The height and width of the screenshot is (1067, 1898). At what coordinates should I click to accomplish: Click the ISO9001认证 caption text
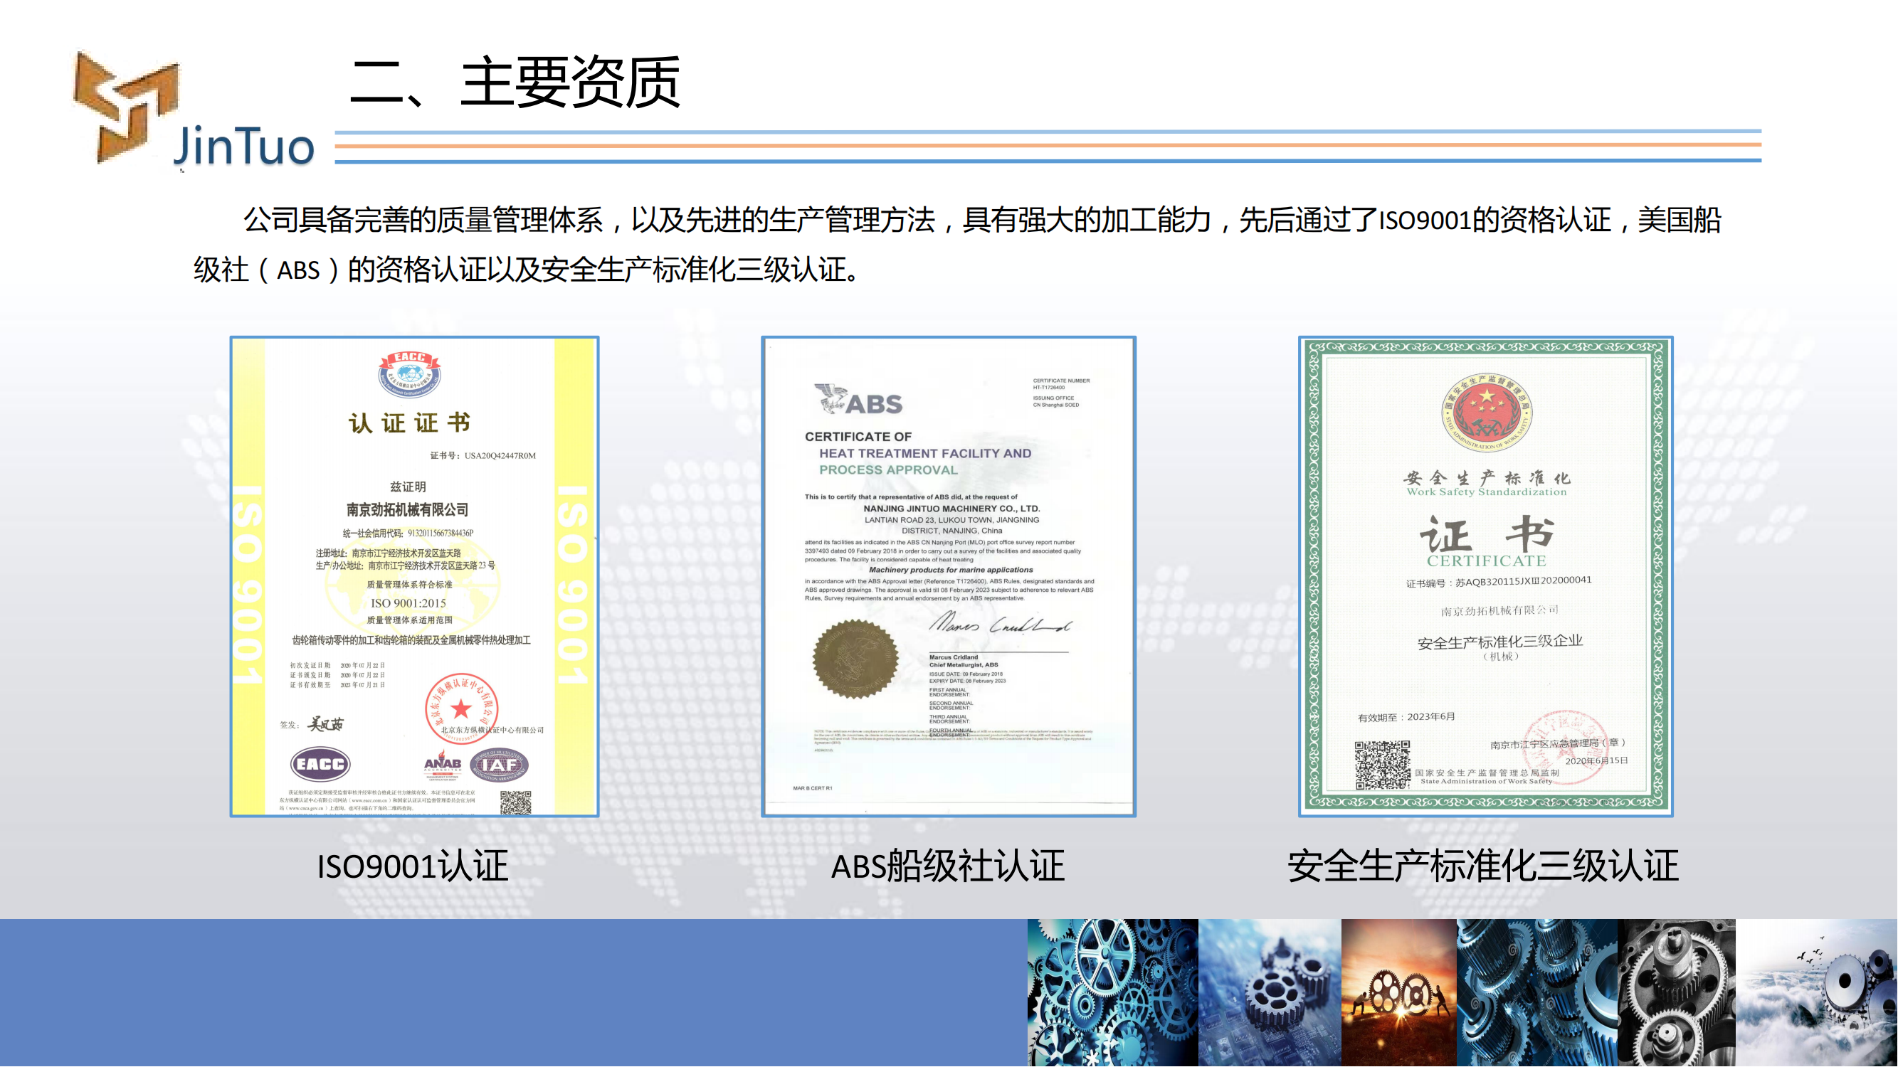click(x=412, y=866)
